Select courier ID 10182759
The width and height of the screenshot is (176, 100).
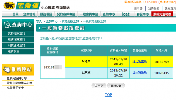(x=161, y=62)
